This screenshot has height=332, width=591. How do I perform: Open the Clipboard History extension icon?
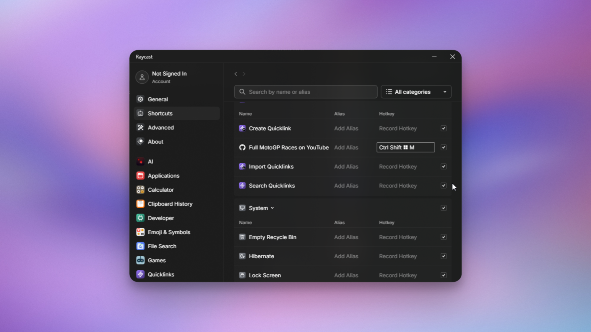tap(140, 204)
